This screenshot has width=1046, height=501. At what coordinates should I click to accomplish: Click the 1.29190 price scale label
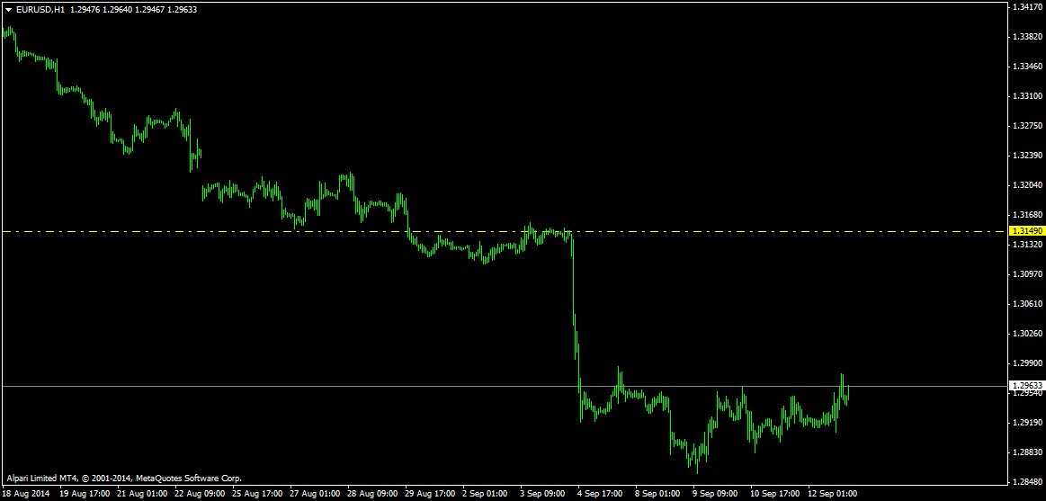pyautogui.click(x=1026, y=422)
